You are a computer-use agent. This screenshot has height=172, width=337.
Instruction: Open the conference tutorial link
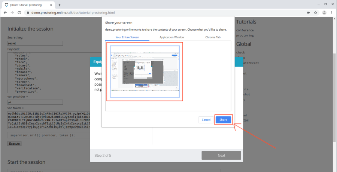click(245, 30)
